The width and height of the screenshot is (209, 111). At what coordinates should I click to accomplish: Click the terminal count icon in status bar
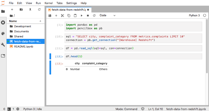(x=9, y=109)
